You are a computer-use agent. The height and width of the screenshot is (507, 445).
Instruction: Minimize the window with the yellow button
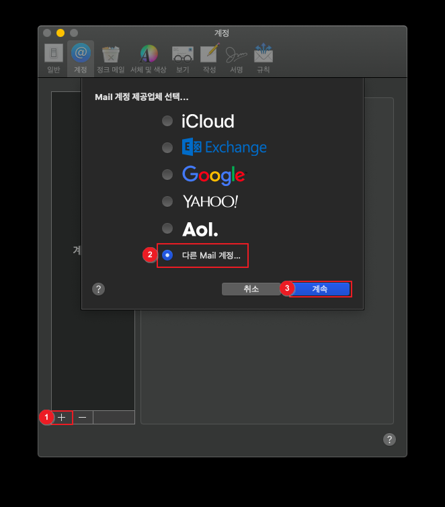(60, 33)
